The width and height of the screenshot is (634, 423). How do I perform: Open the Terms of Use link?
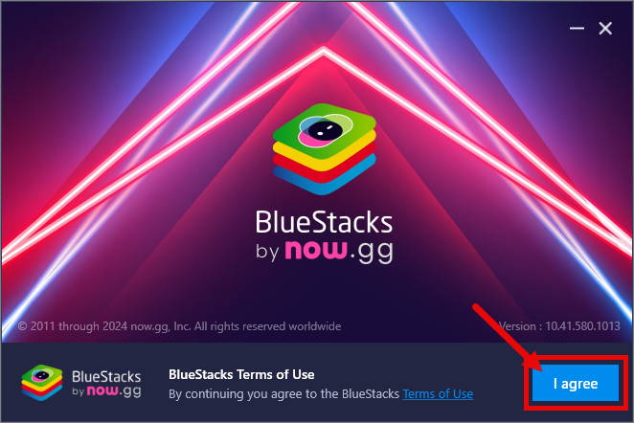tap(438, 394)
